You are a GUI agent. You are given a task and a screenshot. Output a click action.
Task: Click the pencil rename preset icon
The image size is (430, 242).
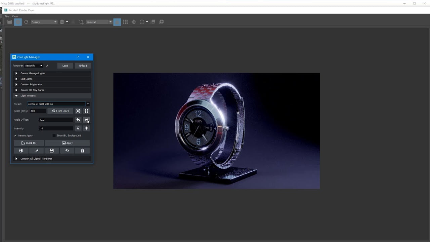point(36,151)
